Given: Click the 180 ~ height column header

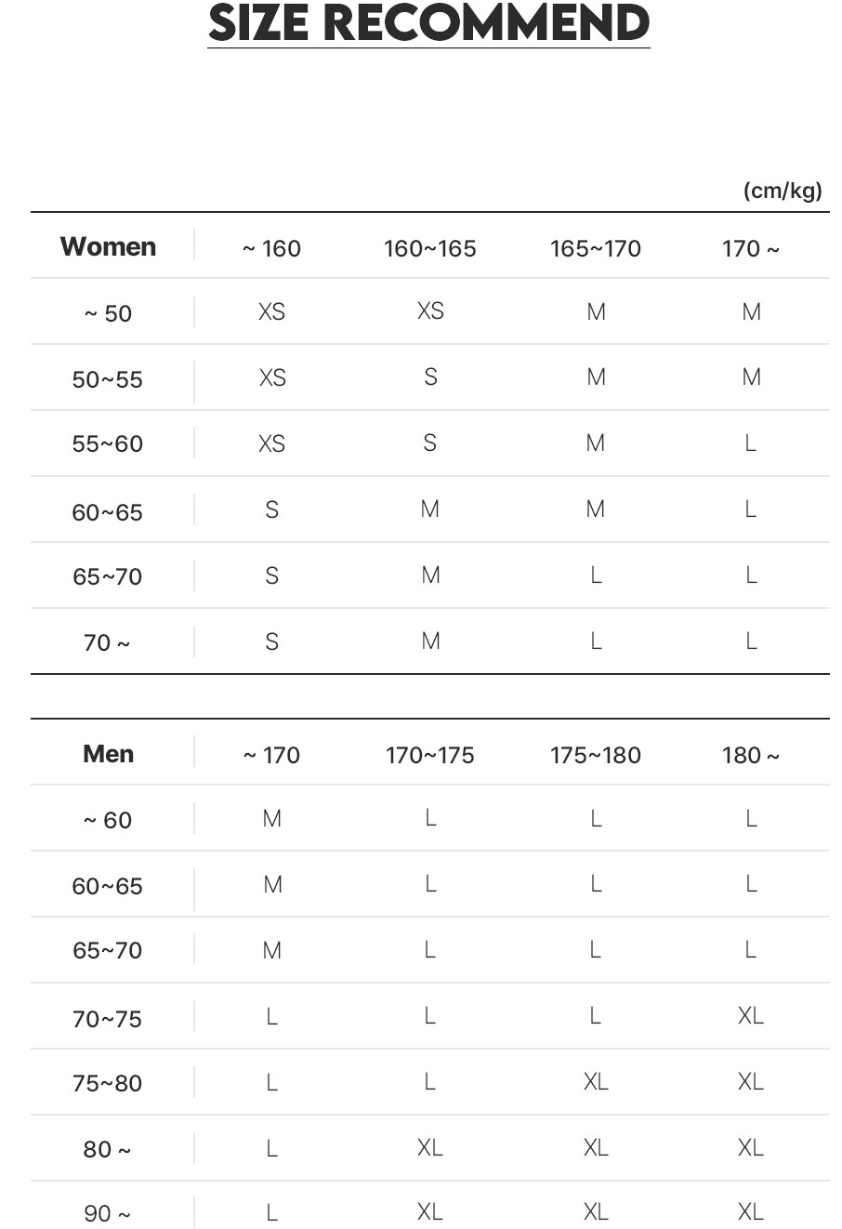Looking at the screenshot, I should point(750,755).
